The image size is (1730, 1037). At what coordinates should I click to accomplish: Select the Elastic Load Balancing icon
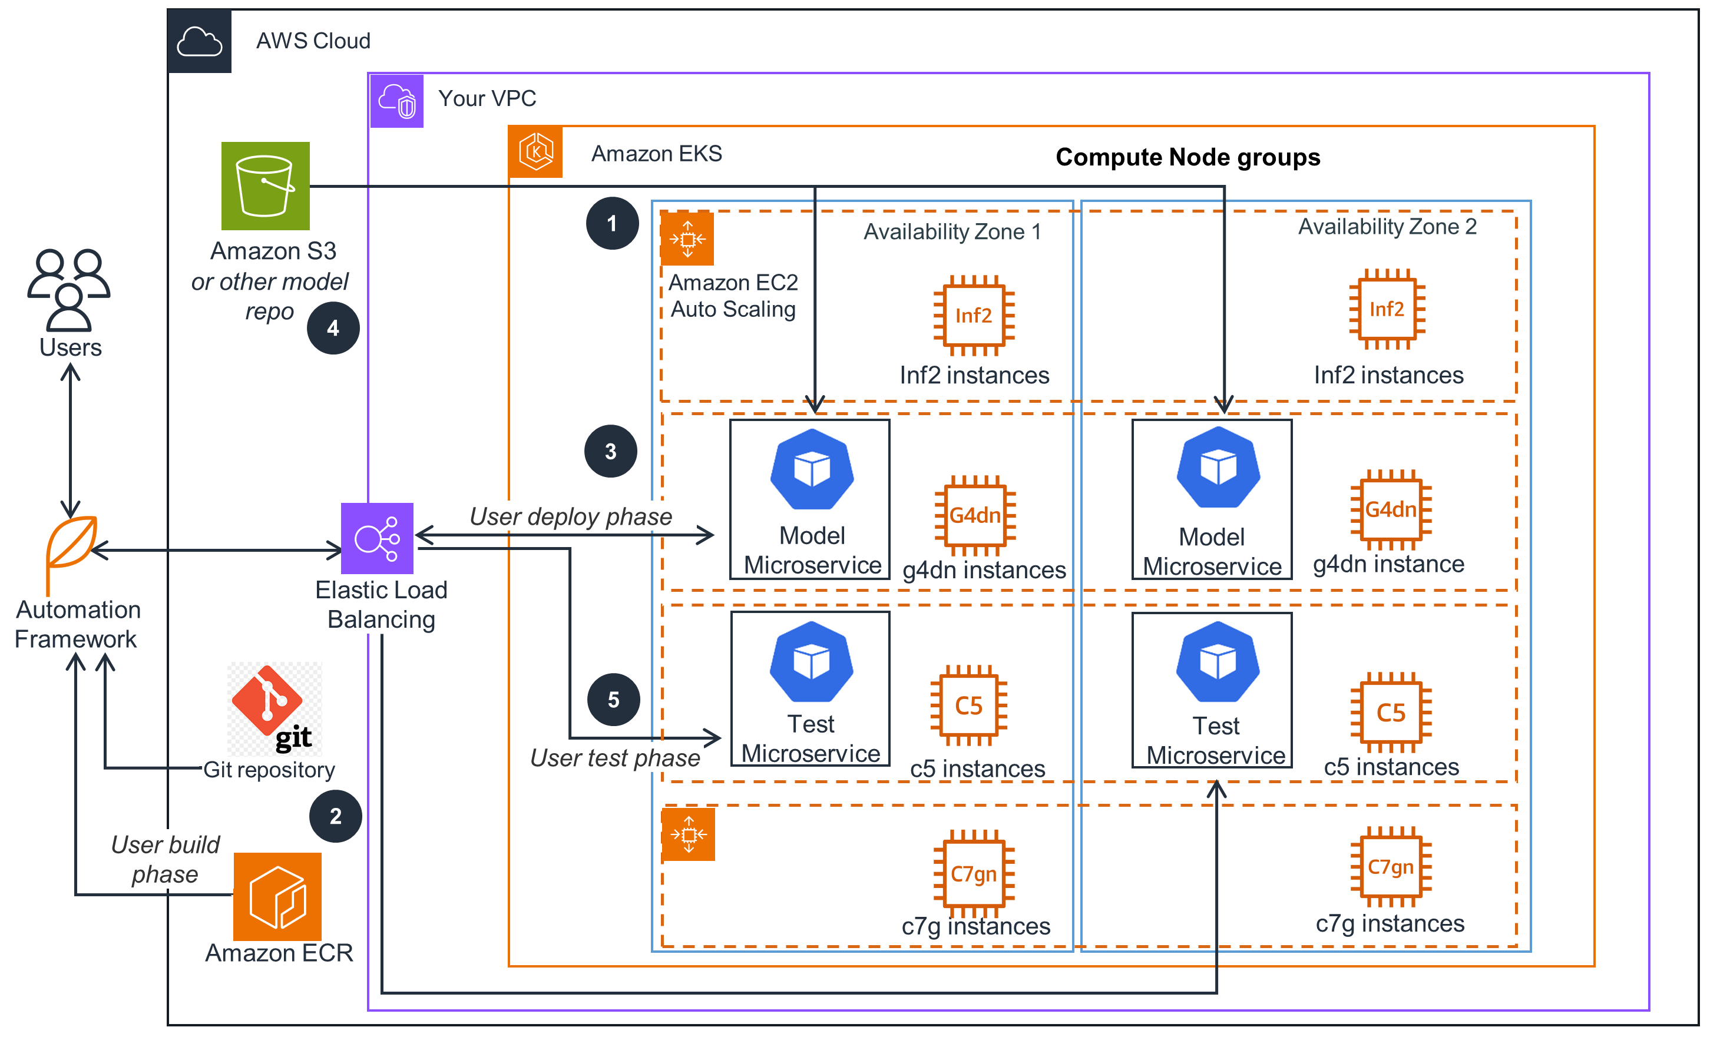pos(377,538)
